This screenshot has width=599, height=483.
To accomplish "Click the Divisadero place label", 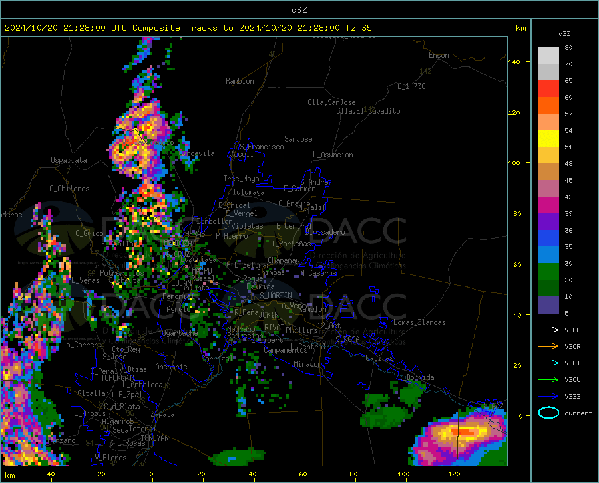I will coord(325,232).
